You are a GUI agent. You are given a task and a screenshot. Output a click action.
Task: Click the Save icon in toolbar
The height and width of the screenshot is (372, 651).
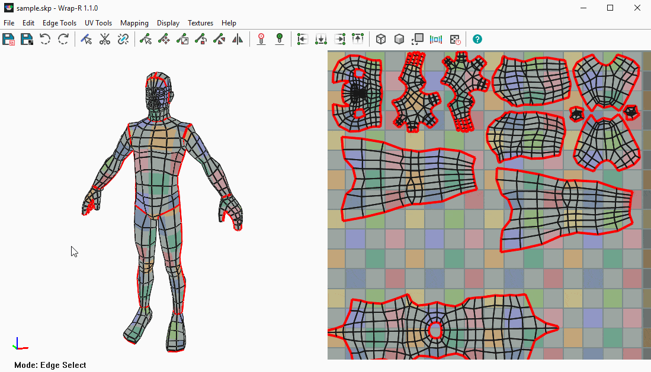[9, 40]
